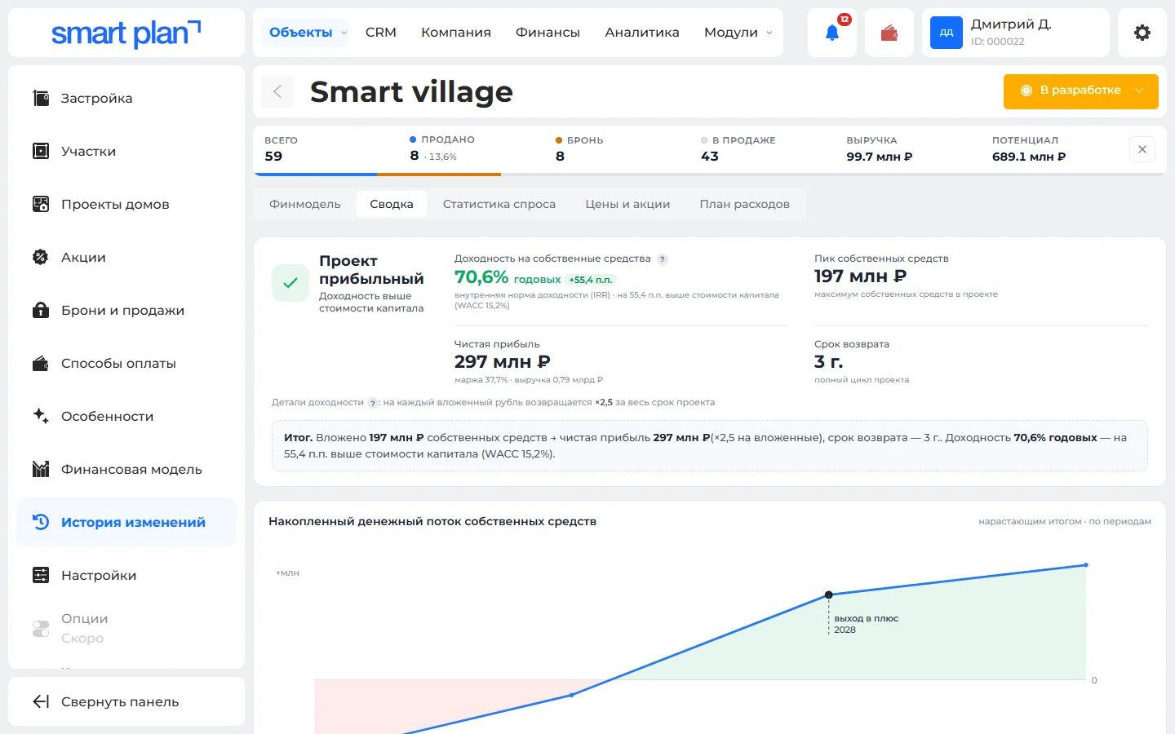1175x734 pixels.
Task: Switch to Статистика спроса tab
Action: [499, 204]
